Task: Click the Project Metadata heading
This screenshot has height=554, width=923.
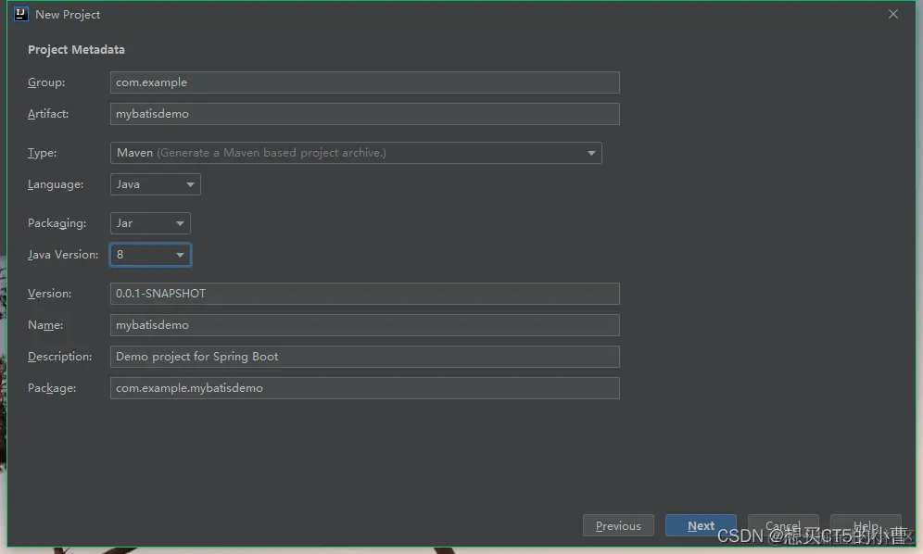Action: coord(77,50)
